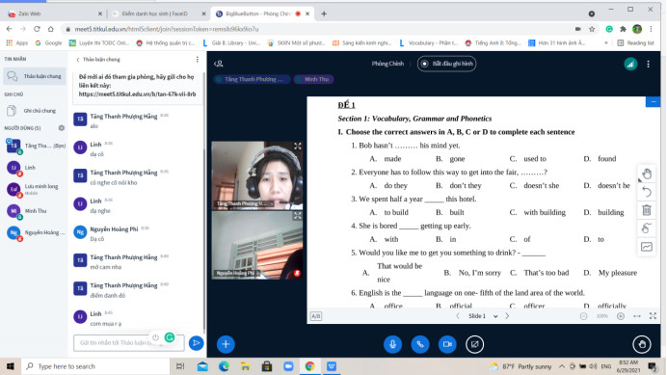Open the Ghi chú chung notes item
667x375 pixels.
coord(35,111)
